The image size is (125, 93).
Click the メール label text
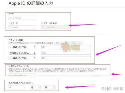(11, 14)
